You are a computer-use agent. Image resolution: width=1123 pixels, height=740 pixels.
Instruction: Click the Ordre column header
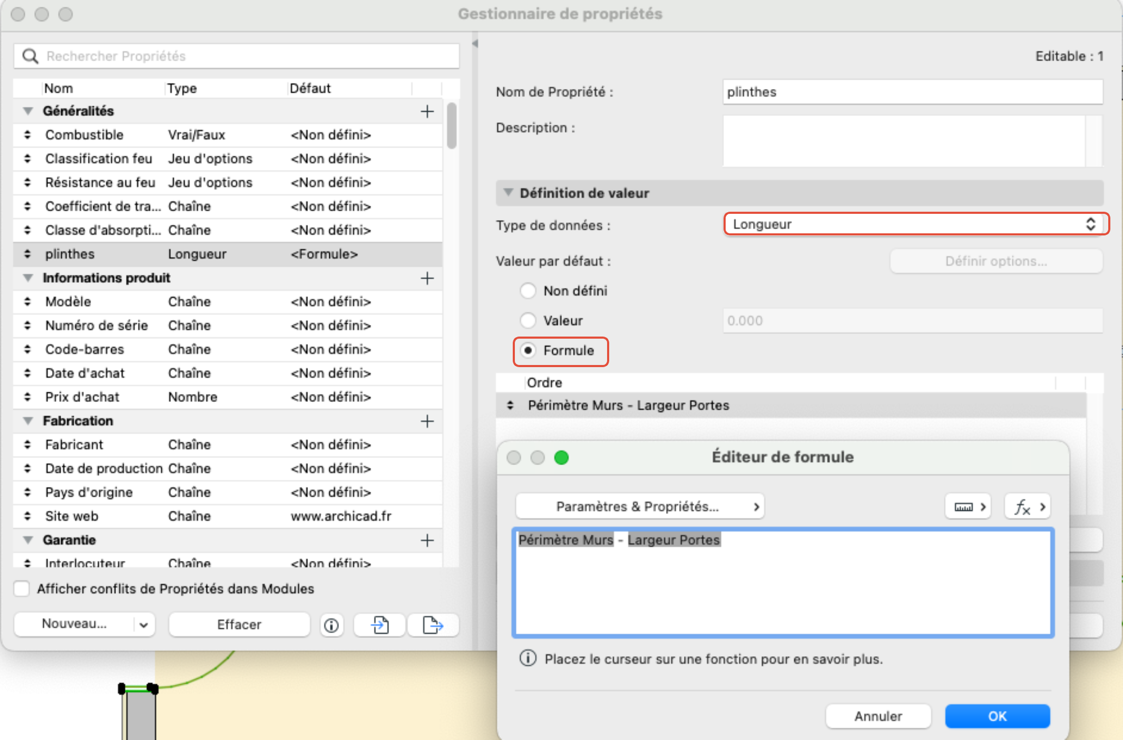coord(790,382)
